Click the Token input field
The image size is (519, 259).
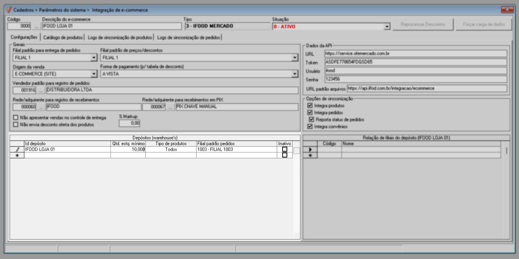coord(415,62)
